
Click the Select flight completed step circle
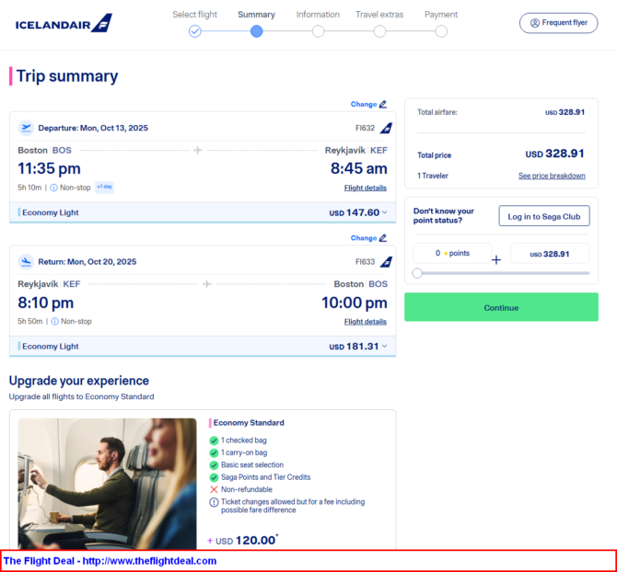(195, 31)
